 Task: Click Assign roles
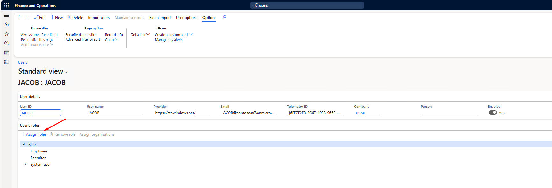(x=34, y=134)
